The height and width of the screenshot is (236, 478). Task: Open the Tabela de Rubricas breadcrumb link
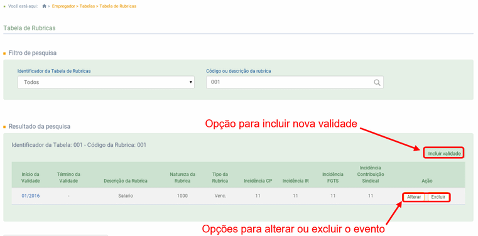tap(118, 6)
